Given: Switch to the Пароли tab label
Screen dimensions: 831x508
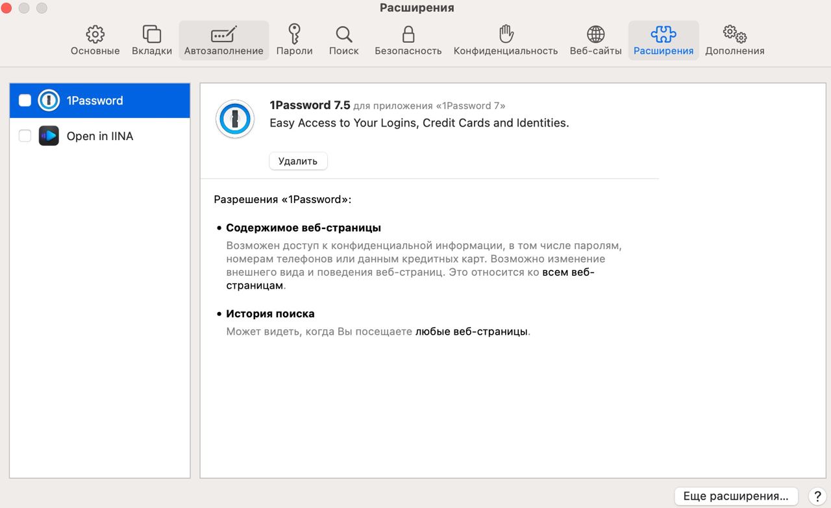Looking at the screenshot, I should pos(294,51).
